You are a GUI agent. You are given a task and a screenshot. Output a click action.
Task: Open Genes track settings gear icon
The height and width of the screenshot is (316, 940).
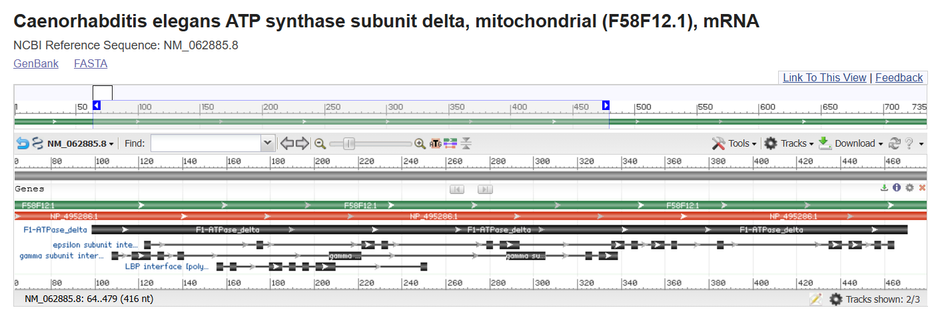click(909, 188)
